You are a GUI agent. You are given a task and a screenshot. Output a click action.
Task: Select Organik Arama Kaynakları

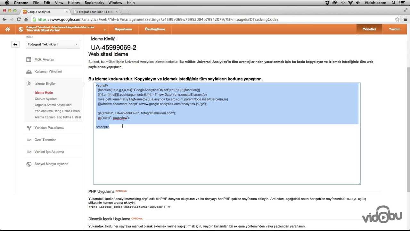(53, 105)
